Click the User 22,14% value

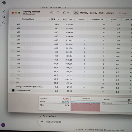tap(65, 102)
